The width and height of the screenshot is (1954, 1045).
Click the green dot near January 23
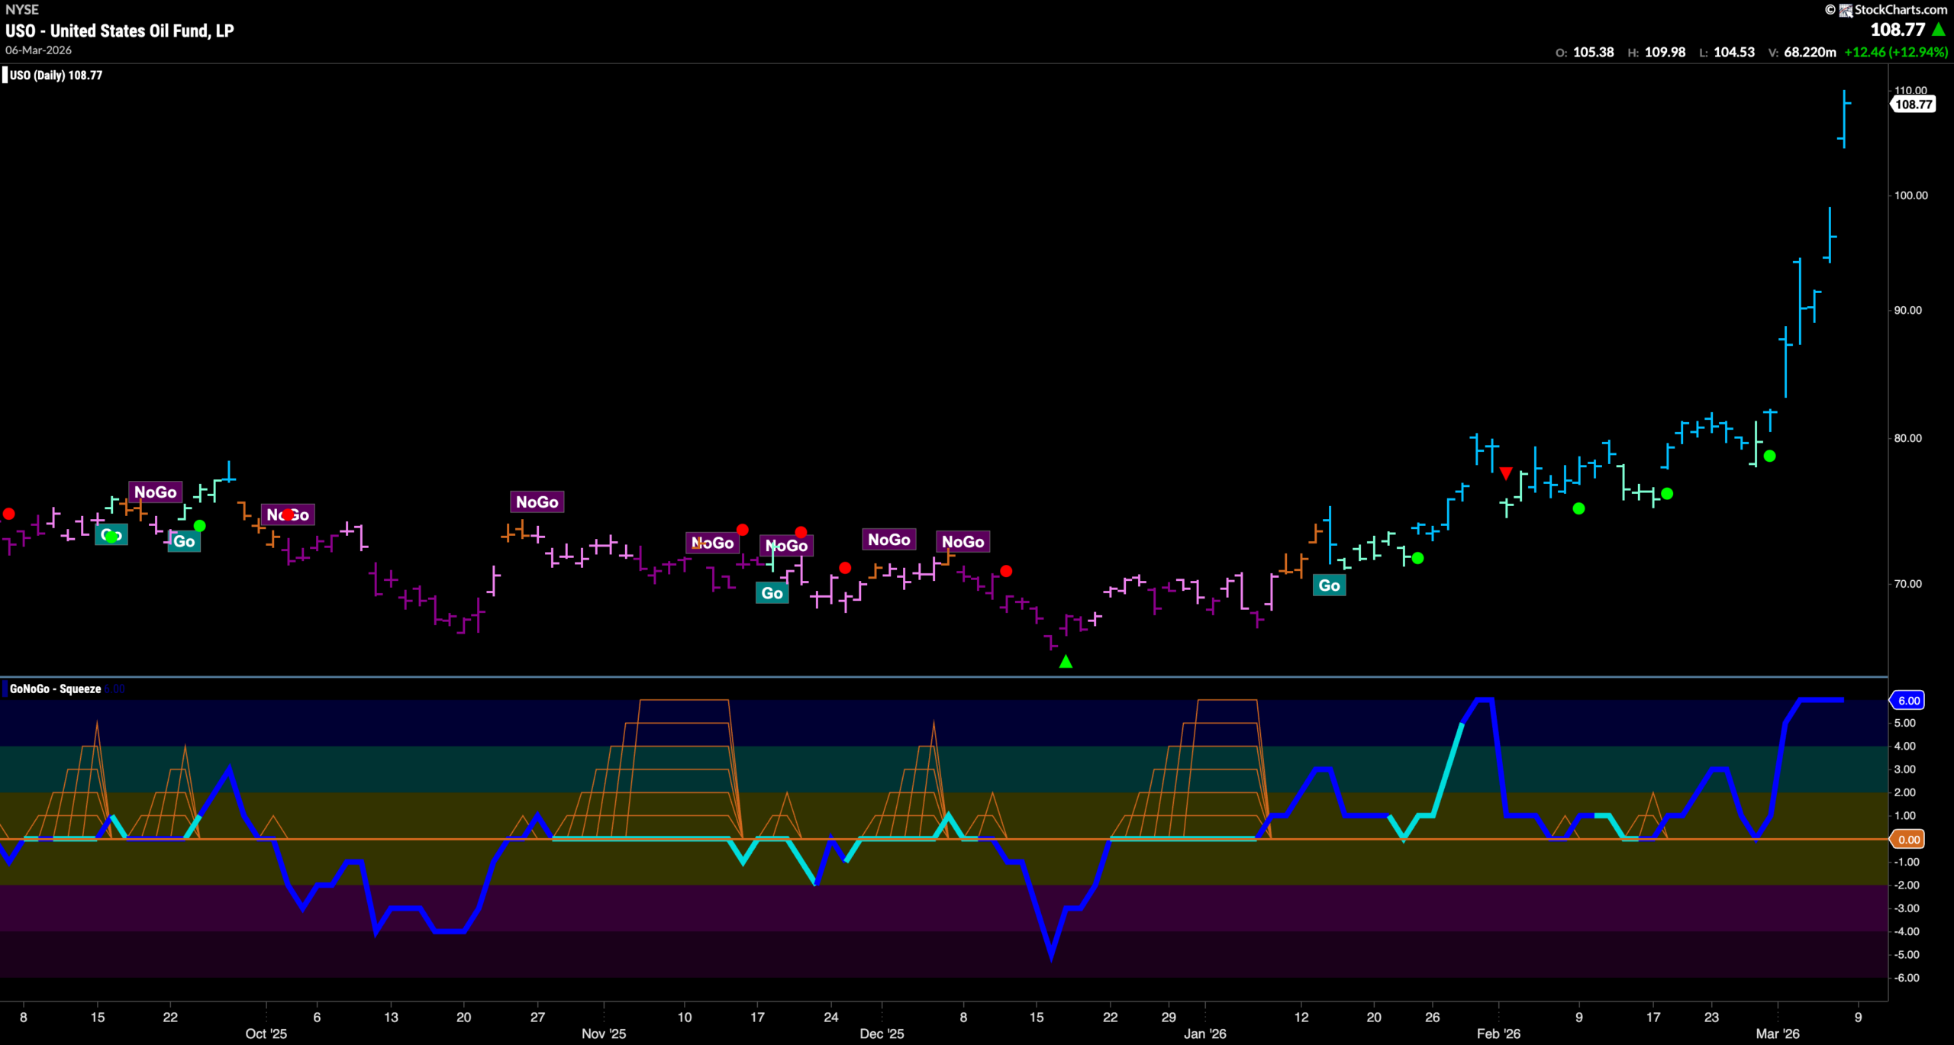1417,558
